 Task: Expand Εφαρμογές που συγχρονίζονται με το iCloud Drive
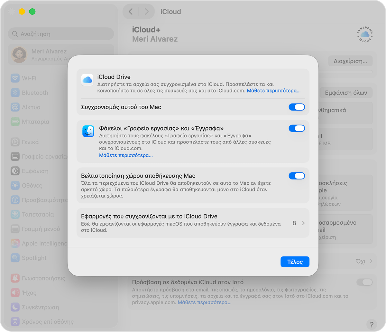pyautogui.click(x=303, y=223)
